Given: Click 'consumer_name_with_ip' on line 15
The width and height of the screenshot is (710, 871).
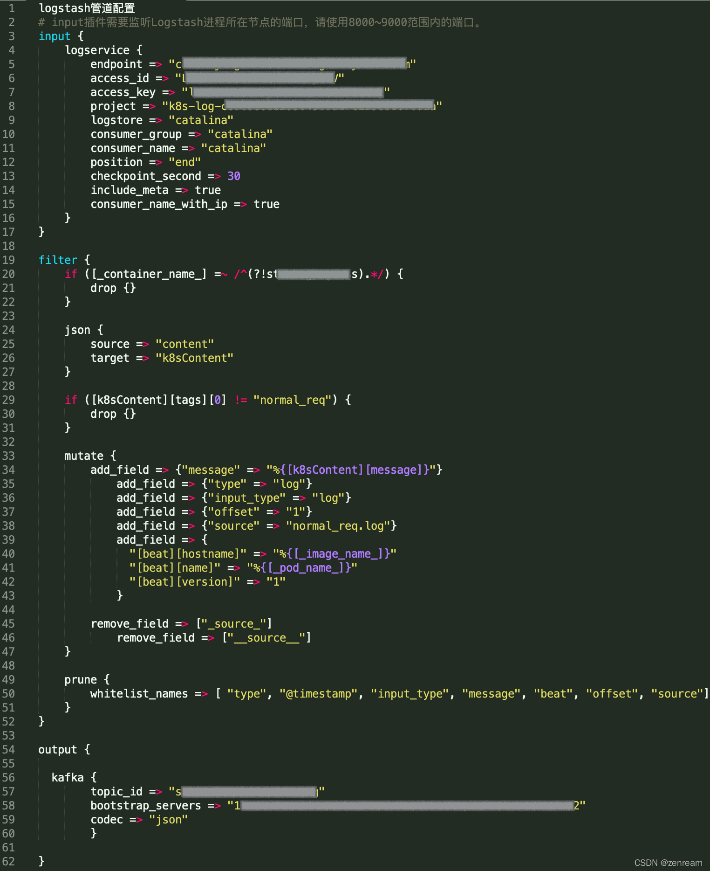Looking at the screenshot, I should 159,204.
